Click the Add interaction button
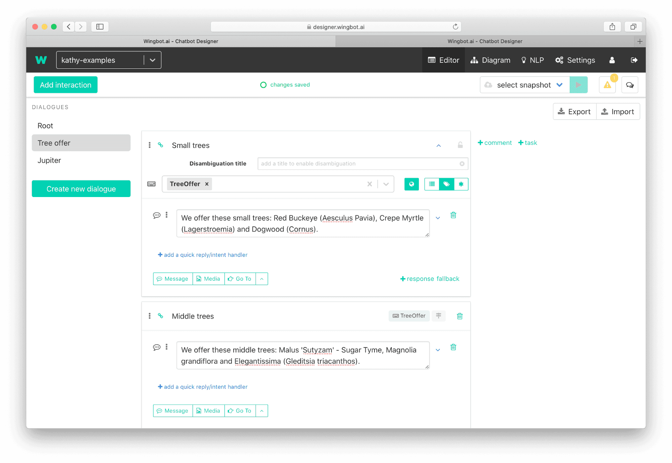Screen dimensions: 672x463 tap(66, 85)
